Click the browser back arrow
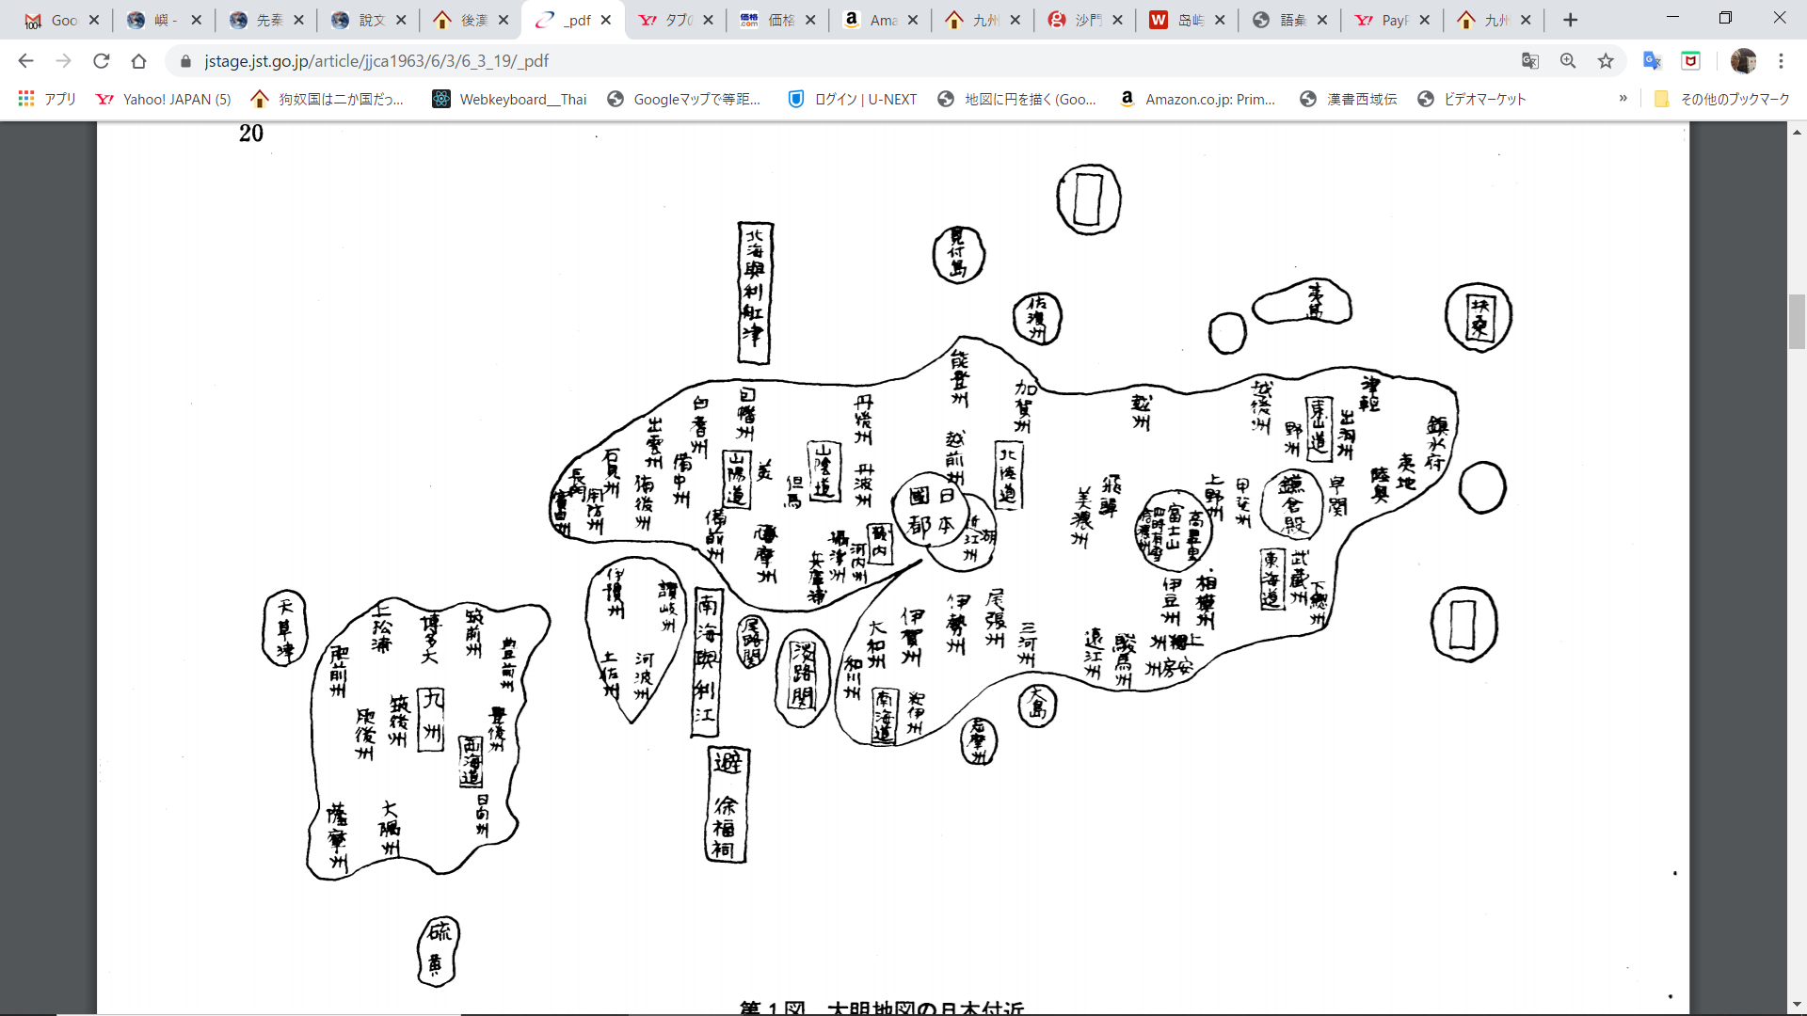 pyautogui.click(x=25, y=61)
